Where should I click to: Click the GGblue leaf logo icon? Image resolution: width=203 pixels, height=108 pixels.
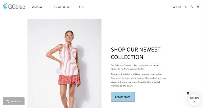tap(5, 6)
